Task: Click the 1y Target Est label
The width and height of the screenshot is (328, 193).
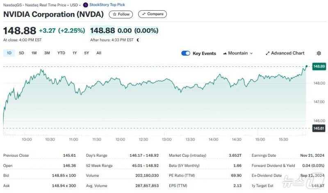Action: (x=262, y=186)
